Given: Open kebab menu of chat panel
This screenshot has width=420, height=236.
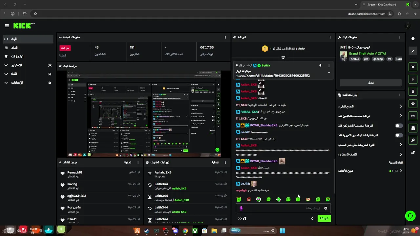Looking at the screenshot, I should coord(330,37).
